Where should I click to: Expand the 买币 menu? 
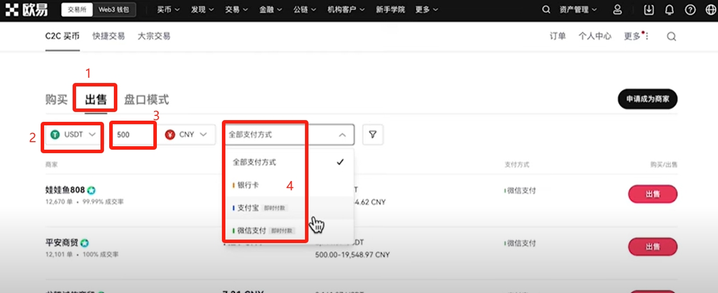tap(168, 10)
